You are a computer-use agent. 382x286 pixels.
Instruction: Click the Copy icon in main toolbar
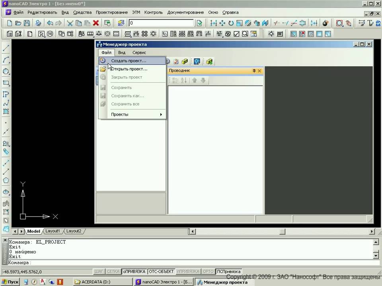[x=79, y=23]
